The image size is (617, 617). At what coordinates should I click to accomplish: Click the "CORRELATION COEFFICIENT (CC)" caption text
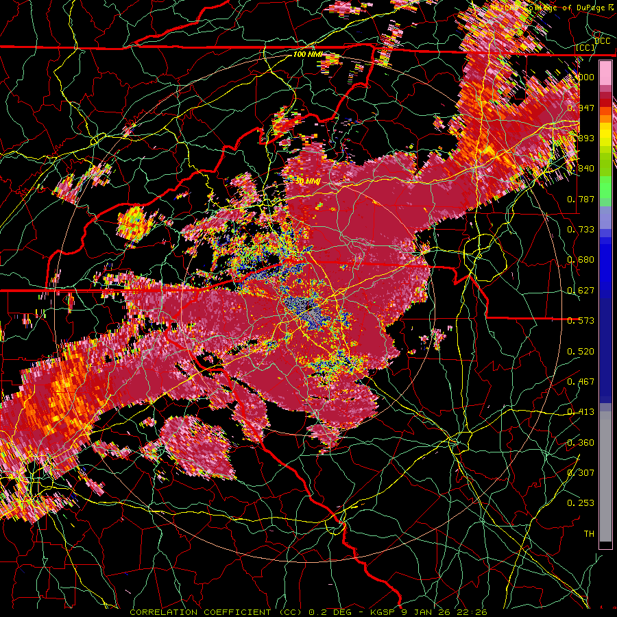[x=216, y=612]
